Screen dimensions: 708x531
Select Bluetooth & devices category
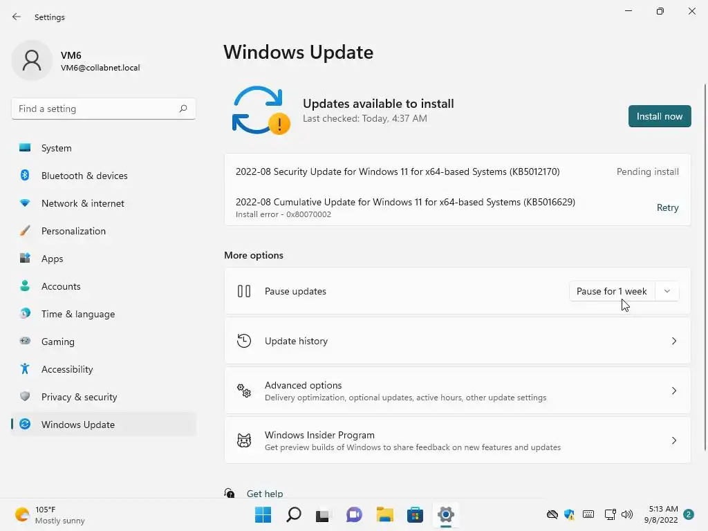point(104,175)
